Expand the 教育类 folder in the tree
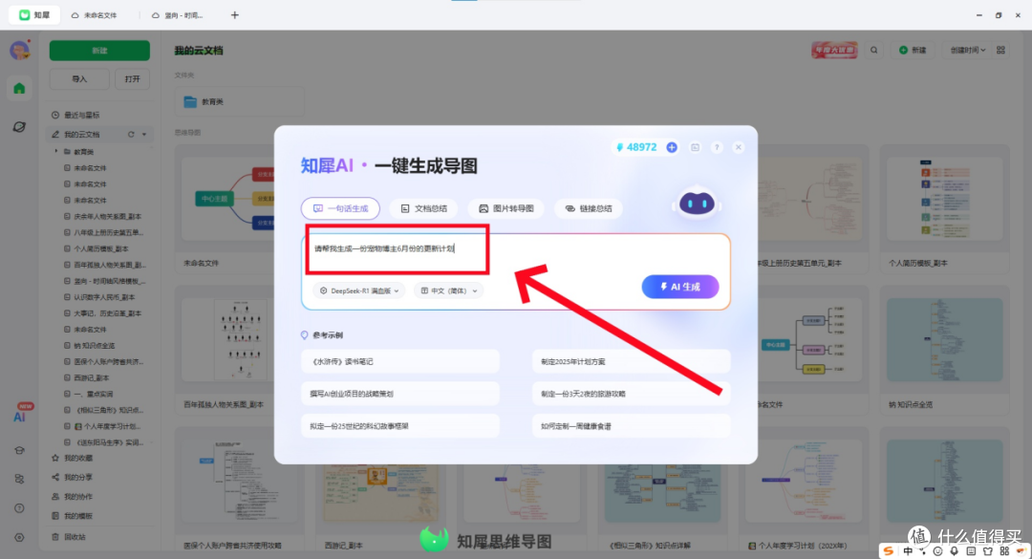Viewport: 1032px width, 559px height. tap(56, 151)
